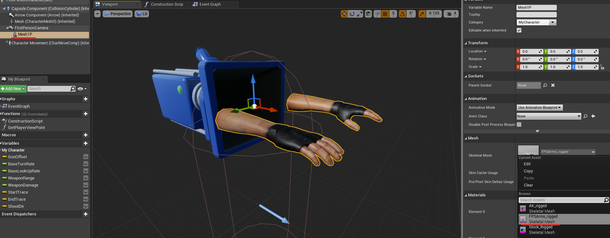This screenshot has width=610, height=238.
Task: Add a new variable with plus icon
Action: pos(85,143)
